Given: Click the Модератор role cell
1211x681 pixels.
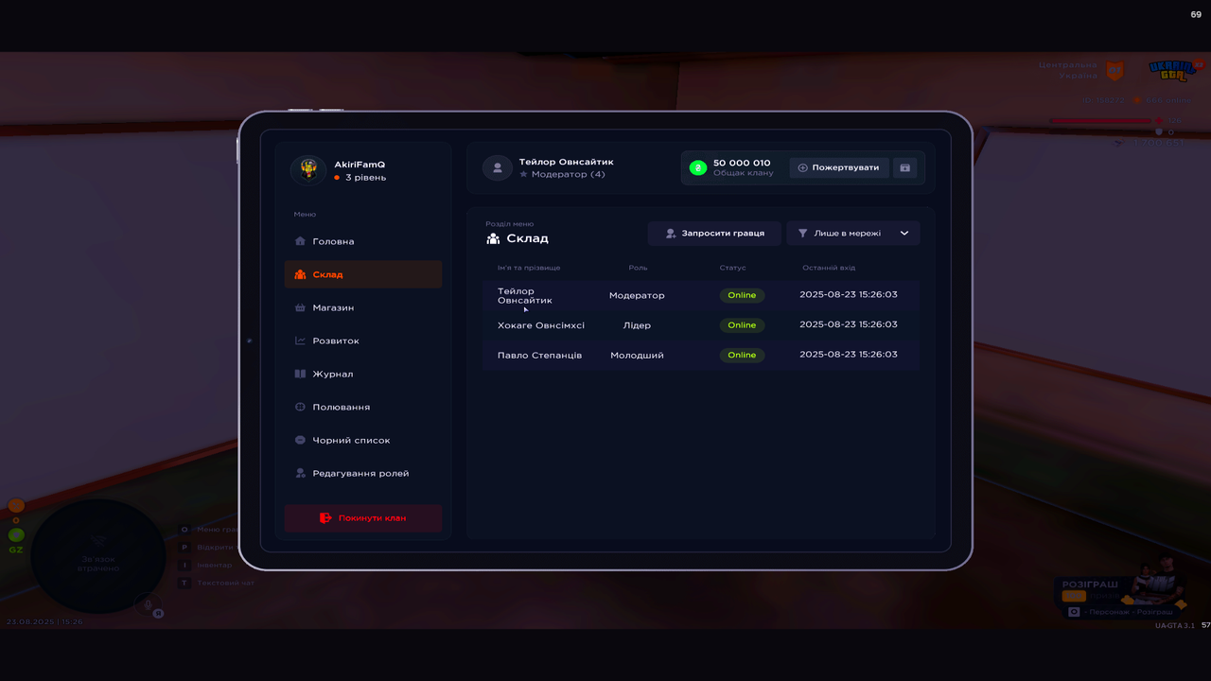Looking at the screenshot, I should coord(637,295).
